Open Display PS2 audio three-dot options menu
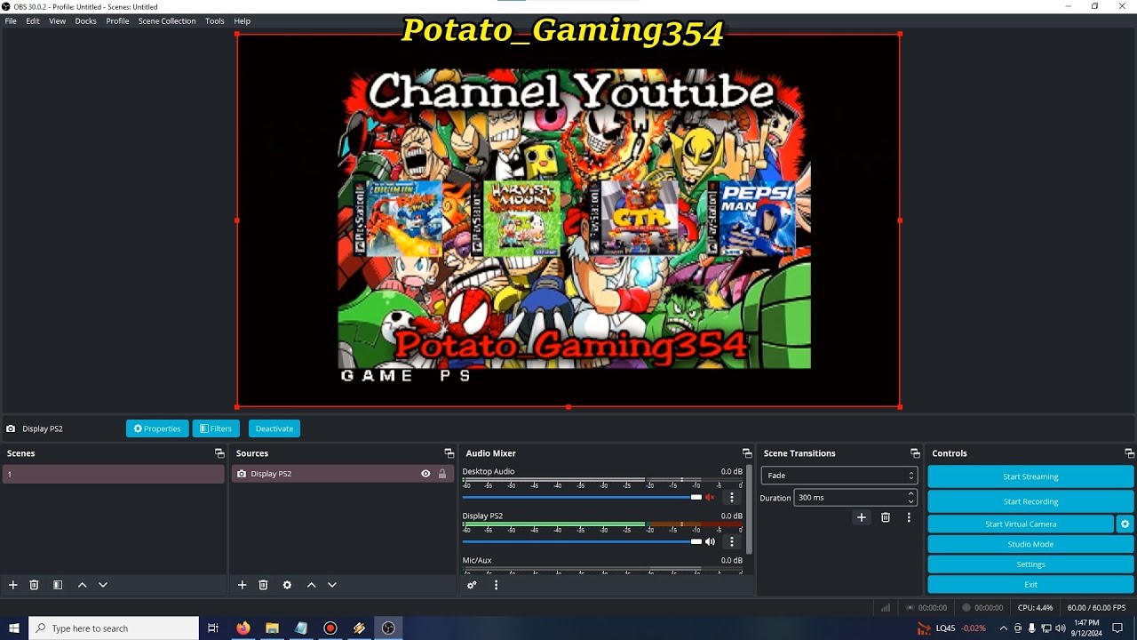This screenshot has width=1137, height=640. point(732,541)
